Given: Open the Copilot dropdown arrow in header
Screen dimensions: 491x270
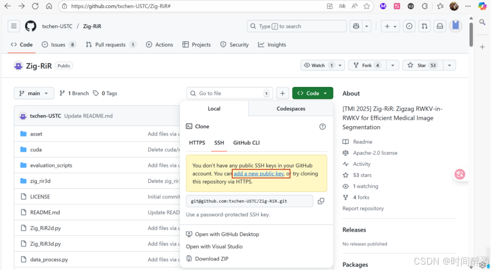Looking at the screenshot, I should coord(366,26).
